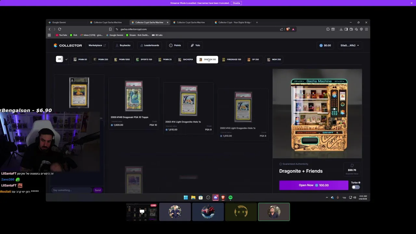Select the PKMN 25 machine tab
Screen dimensions: 416x234
point(165,59)
